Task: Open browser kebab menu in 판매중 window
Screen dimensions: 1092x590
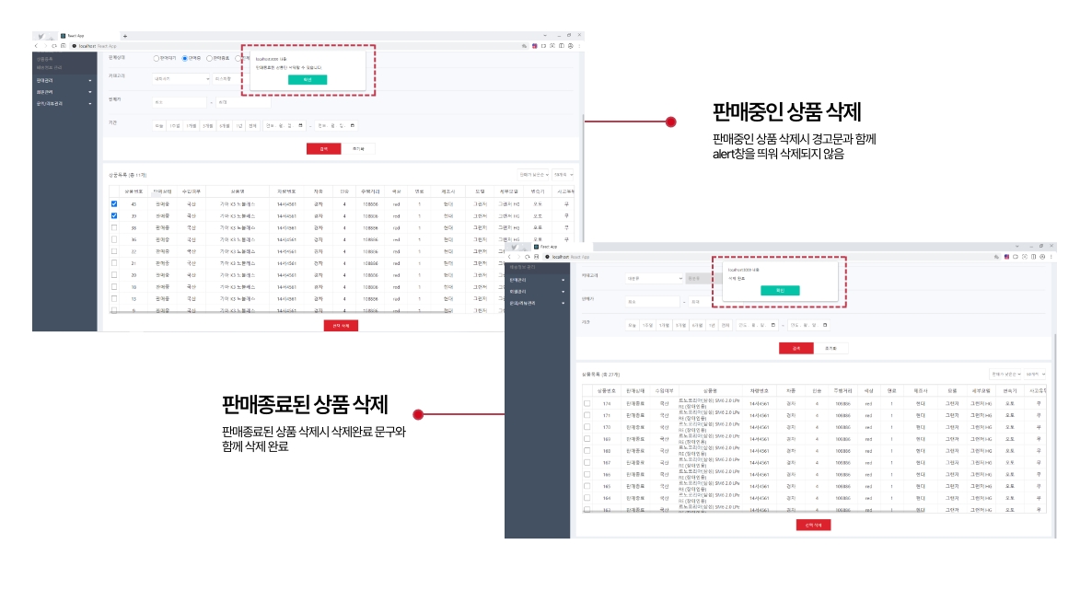Action: coord(579,46)
